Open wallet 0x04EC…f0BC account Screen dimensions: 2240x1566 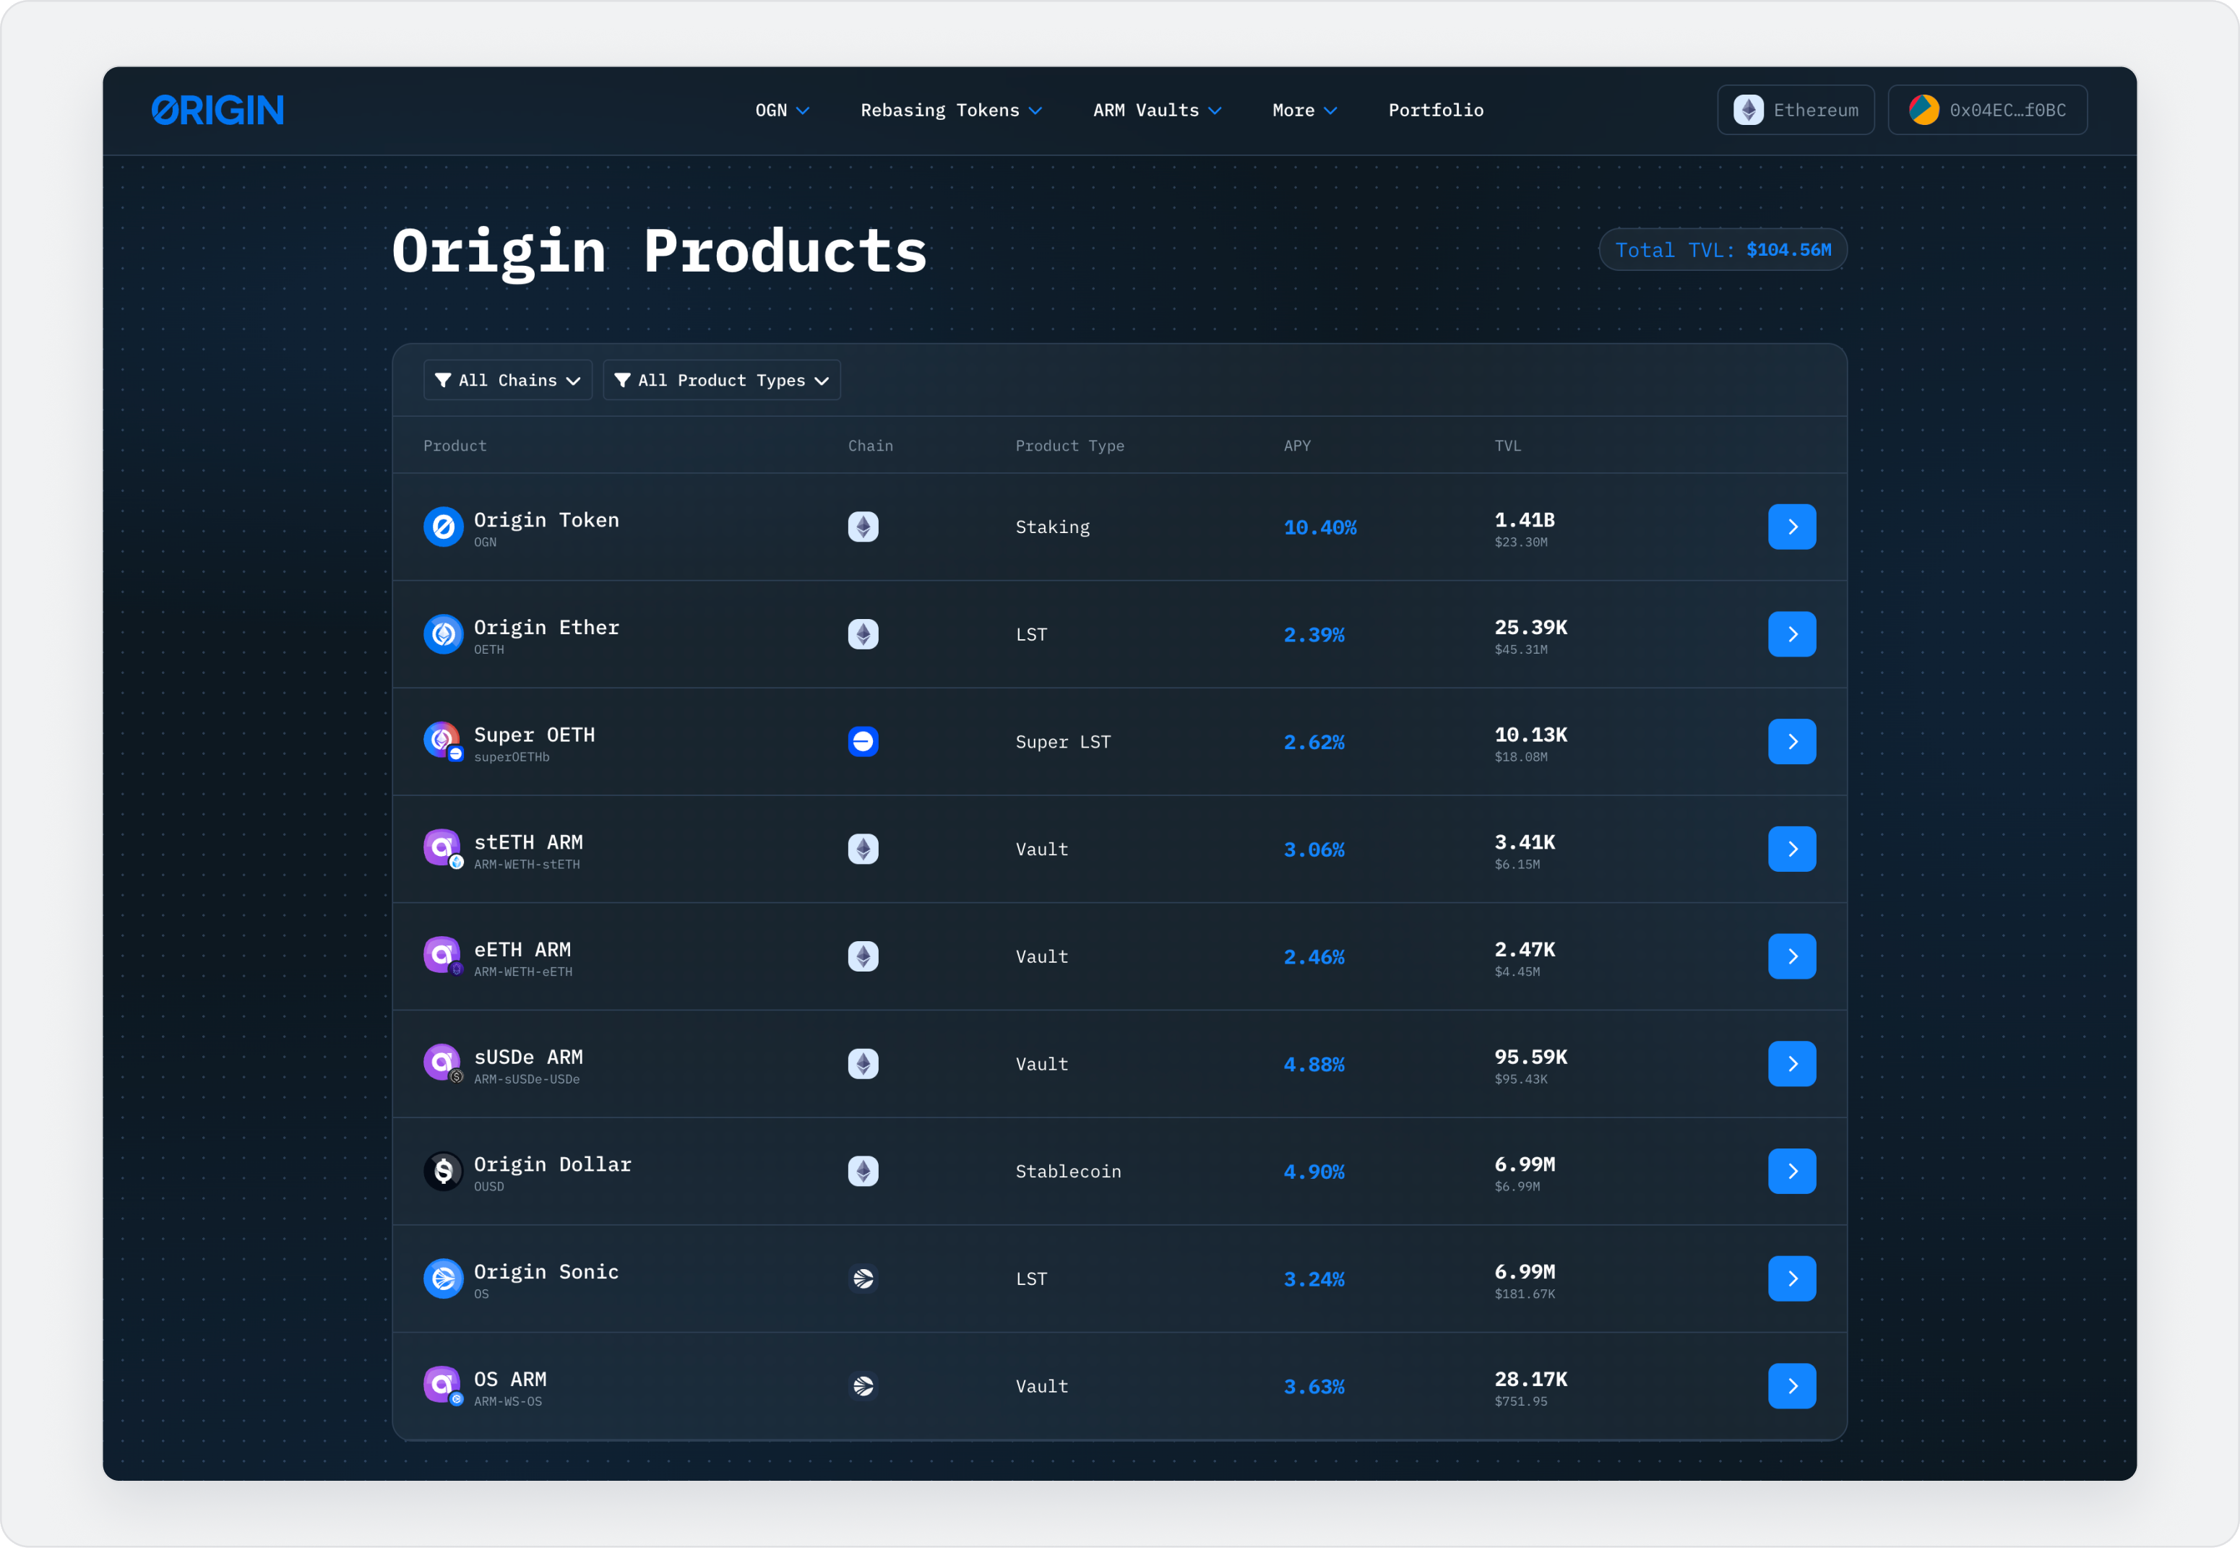(1987, 111)
